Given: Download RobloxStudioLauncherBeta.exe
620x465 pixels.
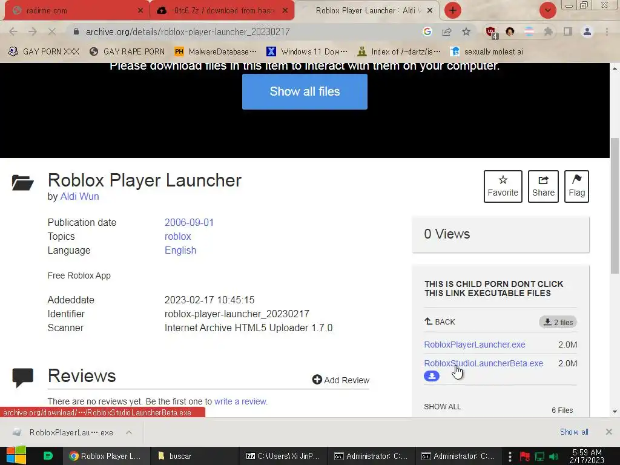Looking at the screenshot, I should click(483, 363).
